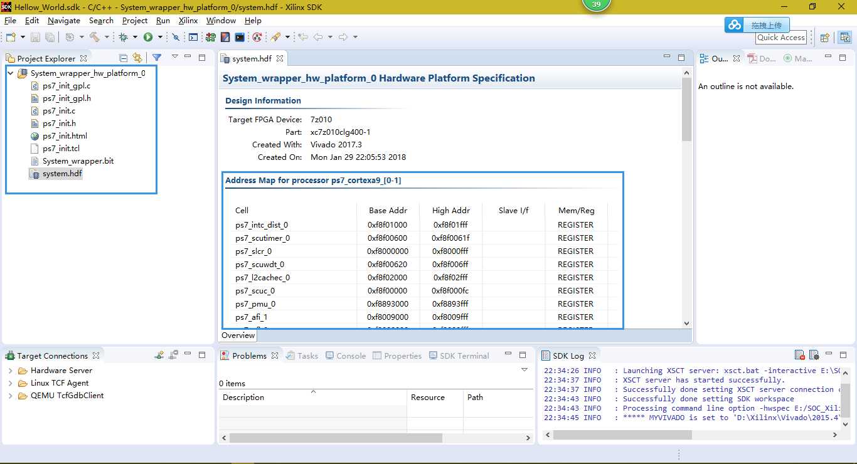Viewport: 857px width, 464px height.
Task: Switch to the Tasks tab
Action: click(x=302, y=356)
